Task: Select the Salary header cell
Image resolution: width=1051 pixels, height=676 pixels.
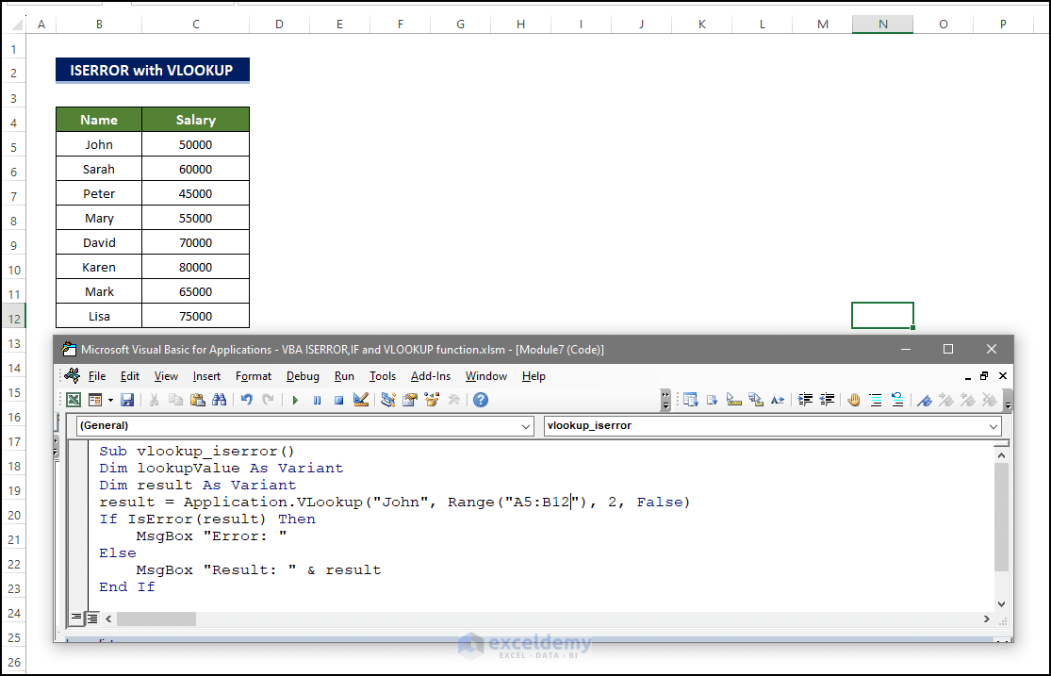Action: tap(196, 120)
